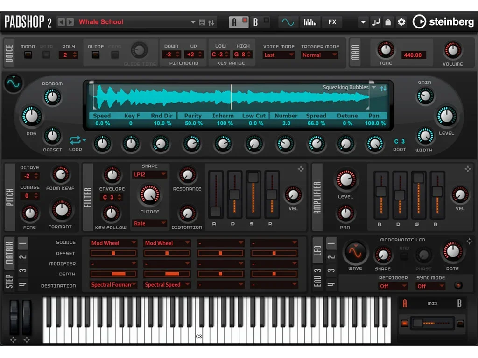Open the FX page button
478x358 pixels.
pos(332,22)
